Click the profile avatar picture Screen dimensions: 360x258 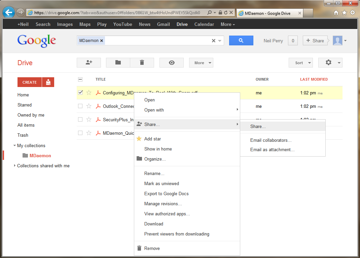[337, 41]
